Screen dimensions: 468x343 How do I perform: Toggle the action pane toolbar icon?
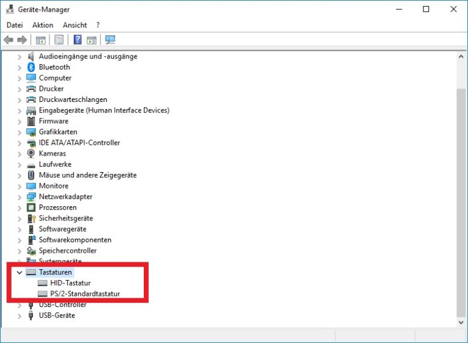click(x=91, y=40)
